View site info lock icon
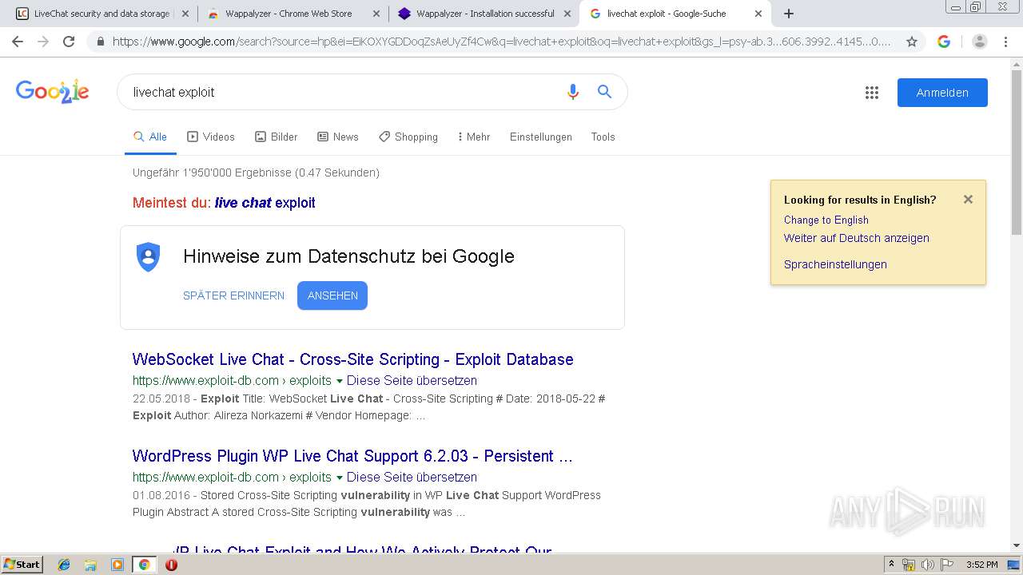 pyautogui.click(x=101, y=42)
